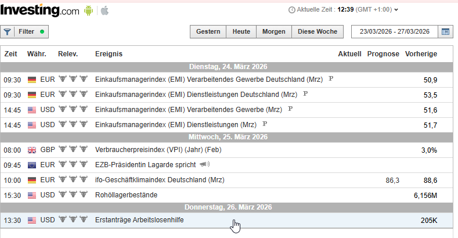Screen dimensions: 458x238
Task: Click the bull relevance icons for Verbraucherpreisindex (VPI)
Action: pos(73,149)
